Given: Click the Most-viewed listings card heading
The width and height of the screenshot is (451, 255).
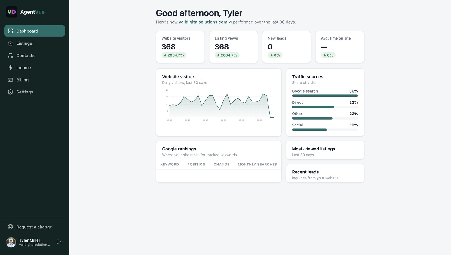Looking at the screenshot, I should coord(314,149).
